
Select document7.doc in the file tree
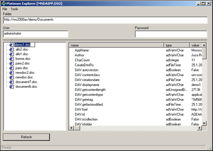point(26,82)
